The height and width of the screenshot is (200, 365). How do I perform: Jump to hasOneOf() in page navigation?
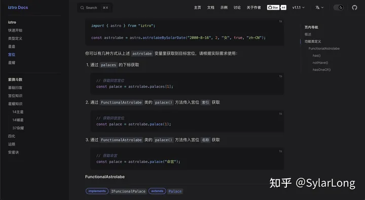tap(321, 70)
